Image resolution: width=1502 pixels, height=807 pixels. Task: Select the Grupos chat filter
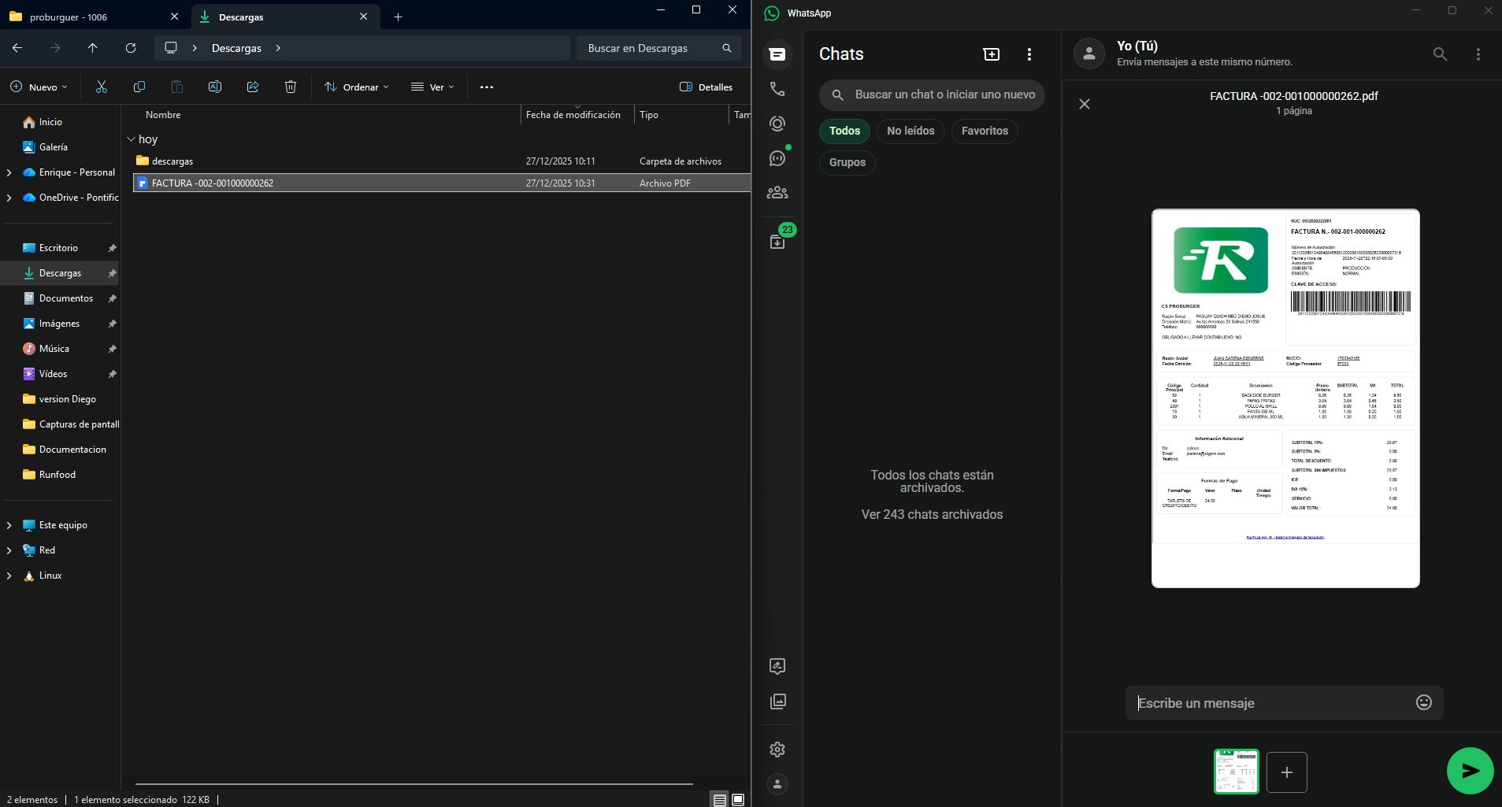tap(847, 162)
